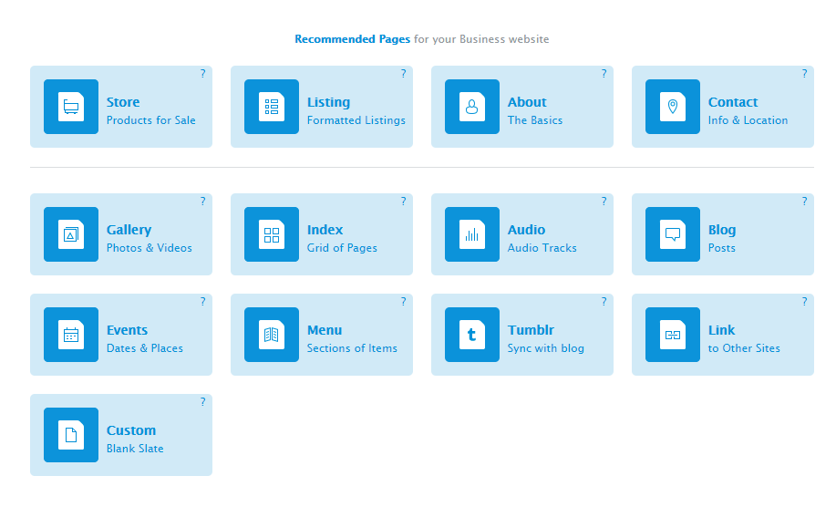
Task: Add a Blog Posts page
Action: 722,234
